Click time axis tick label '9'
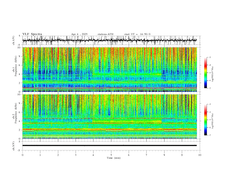 click(x=182, y=155)
